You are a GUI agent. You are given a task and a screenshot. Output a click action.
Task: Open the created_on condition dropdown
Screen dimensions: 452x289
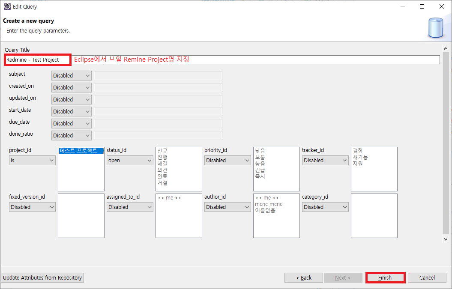[x=72, y=88]
